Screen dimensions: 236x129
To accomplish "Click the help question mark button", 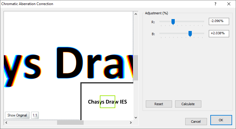I will click(x=215, y=4).
